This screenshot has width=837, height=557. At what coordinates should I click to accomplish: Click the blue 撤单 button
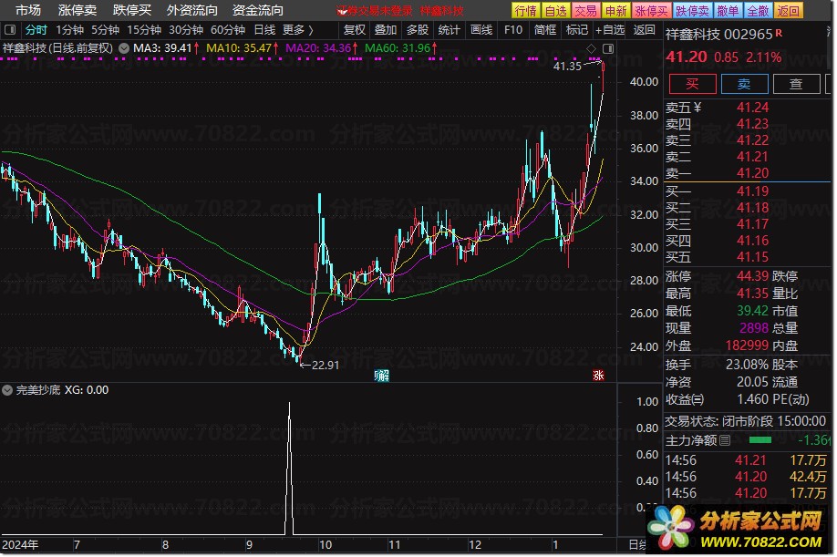pyautogui.click(x=728, y=11)
